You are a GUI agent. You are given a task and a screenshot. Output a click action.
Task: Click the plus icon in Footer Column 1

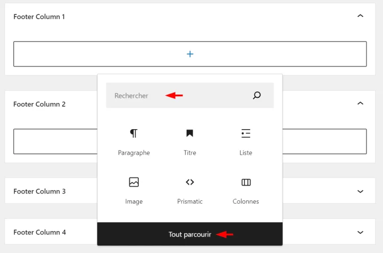(x=190, y=54)
